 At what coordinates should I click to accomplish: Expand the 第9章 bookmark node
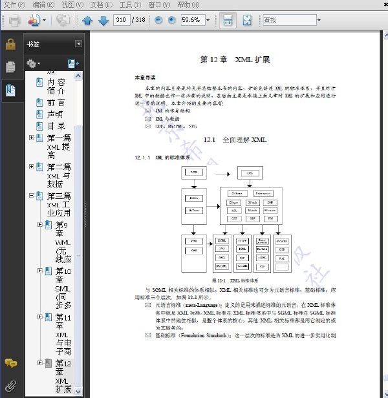40,225
